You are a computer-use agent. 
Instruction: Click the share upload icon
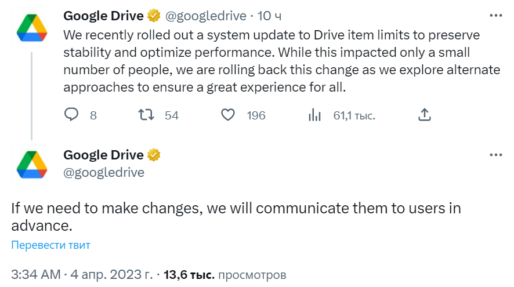click(425, 115)
